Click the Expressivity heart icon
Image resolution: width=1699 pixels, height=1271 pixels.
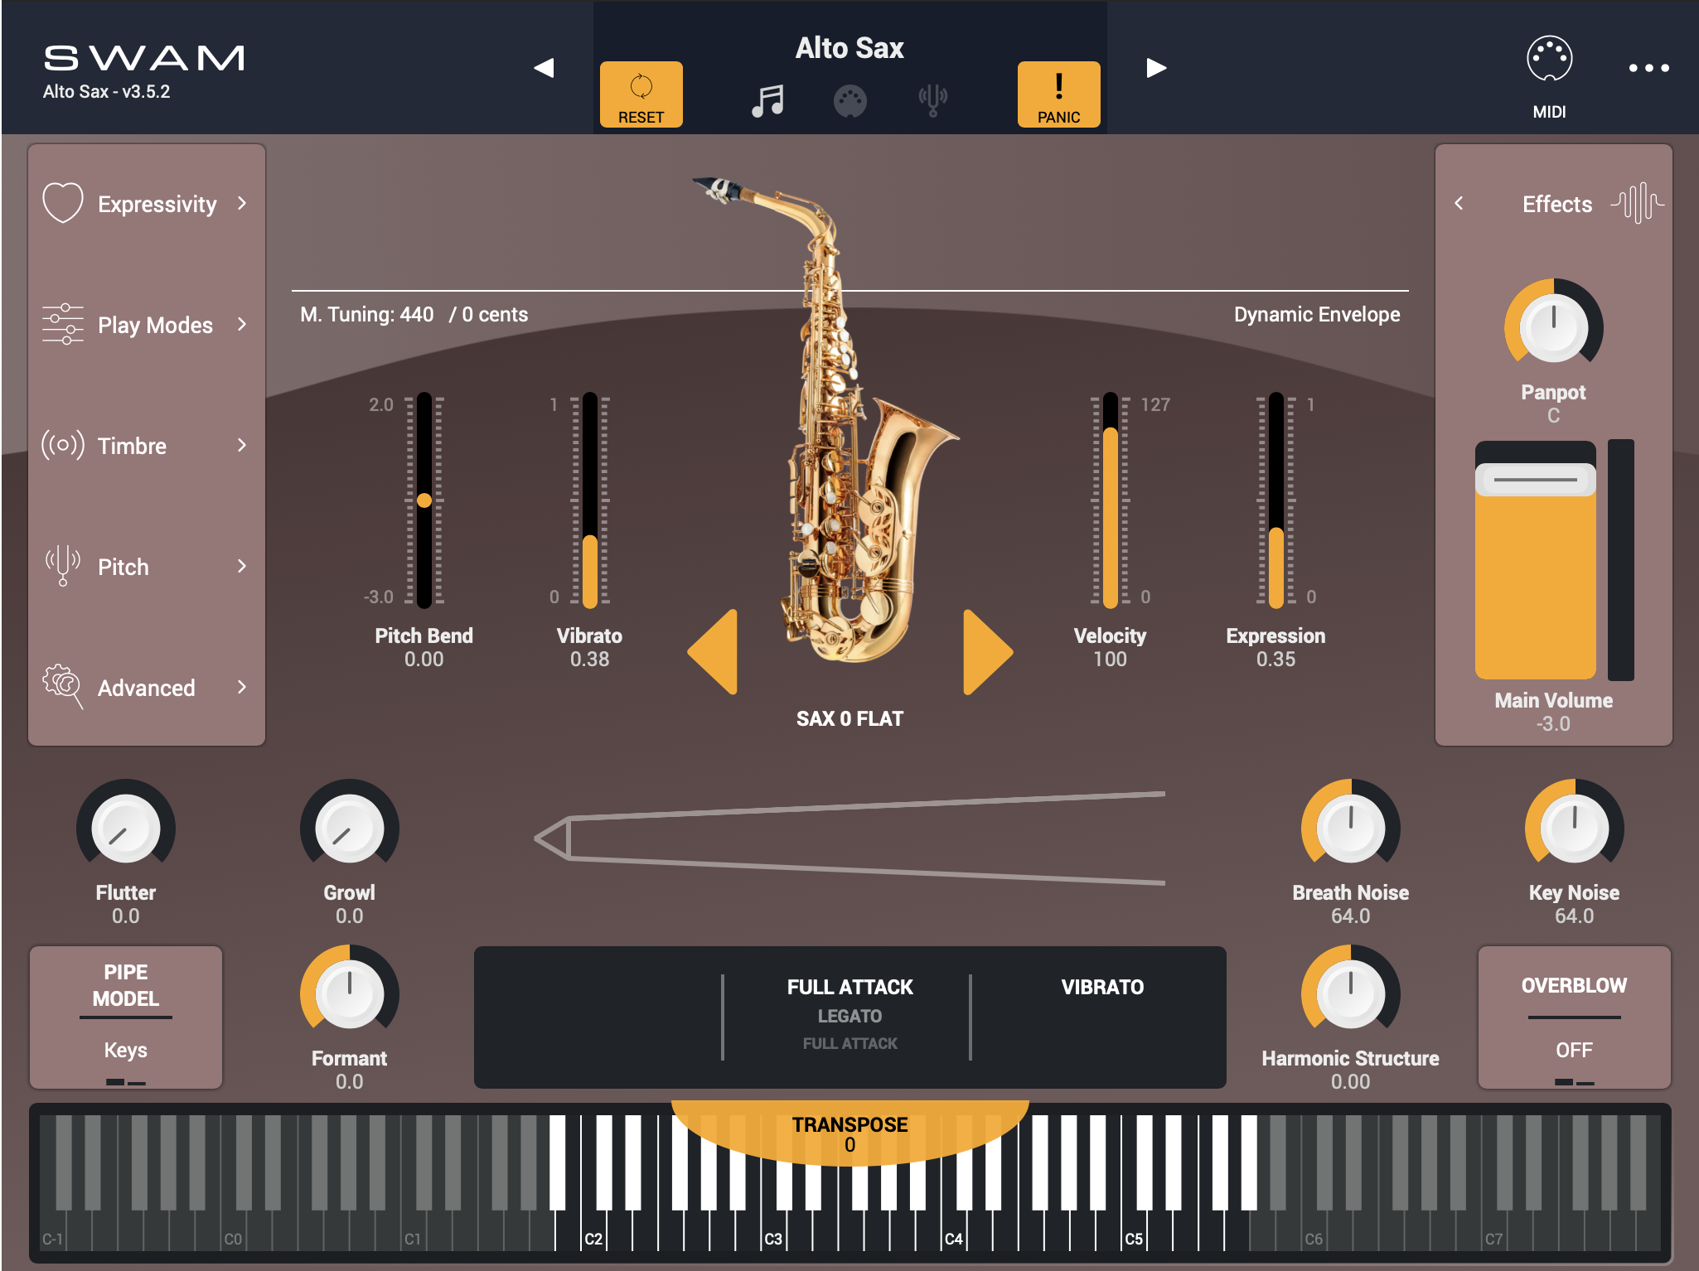point(63,203)
